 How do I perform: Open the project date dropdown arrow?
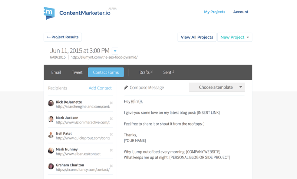115,51
